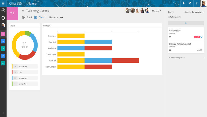The image size is (207, 117).
Task: Filter by Not started in the legend
Action: click(x=25, y=66)
